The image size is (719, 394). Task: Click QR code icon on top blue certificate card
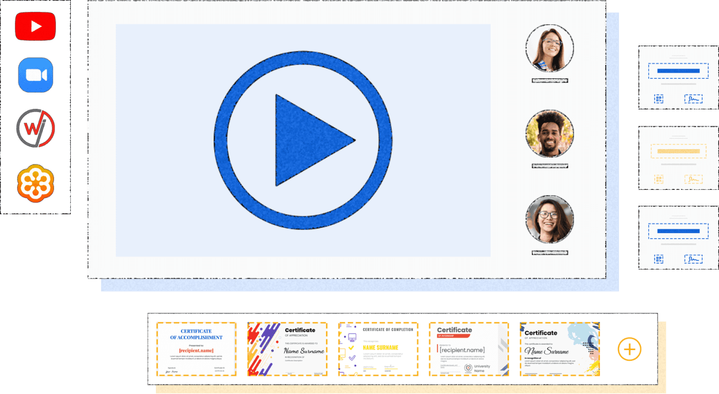(x=659, y=99)
